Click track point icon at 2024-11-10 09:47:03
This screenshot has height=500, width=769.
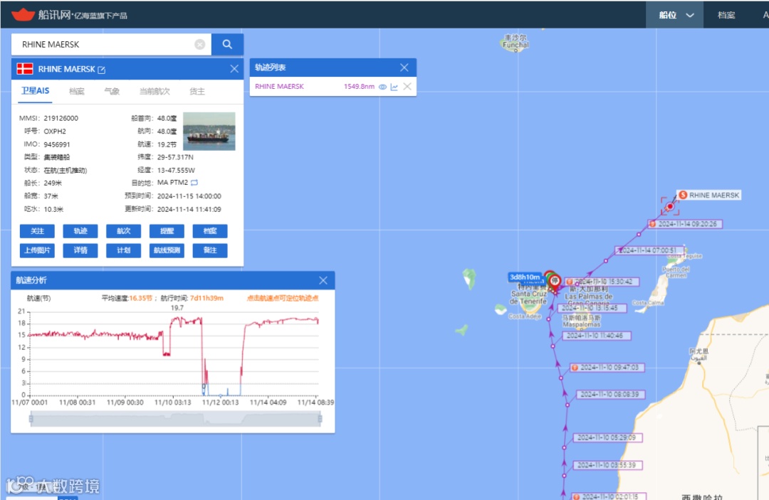pyautogui.click(x=575, y=367)
